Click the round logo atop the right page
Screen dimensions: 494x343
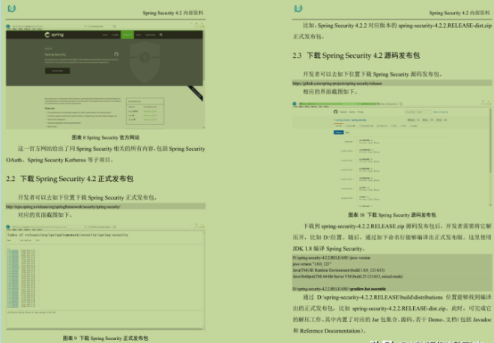(298, 8)
